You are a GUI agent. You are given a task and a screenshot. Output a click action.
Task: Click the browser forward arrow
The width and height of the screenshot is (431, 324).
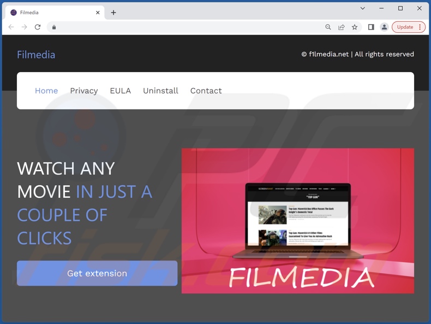coord(25,27)
